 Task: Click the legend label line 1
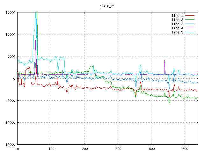(x=177, y=16)
